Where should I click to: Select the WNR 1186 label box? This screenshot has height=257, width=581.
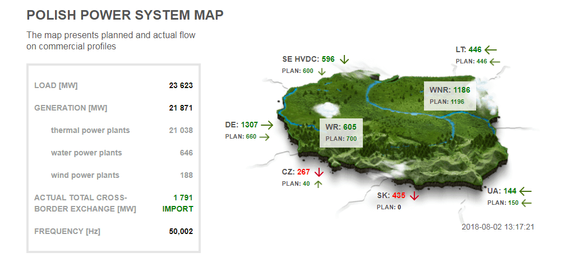pyautogui.click(x=450, y=95)
